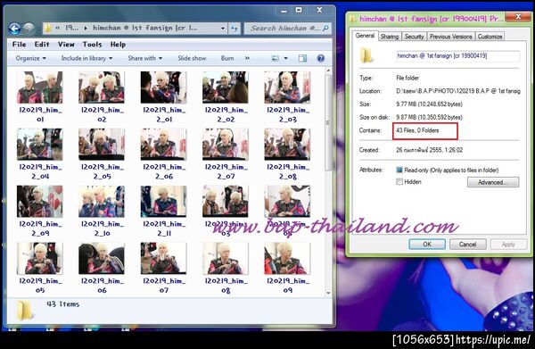Image resolution: width=535 pixels, height=349 pixels.
Task: Click the folder icon in details pane
Action: pyautogui.click(x=25, y=311)
